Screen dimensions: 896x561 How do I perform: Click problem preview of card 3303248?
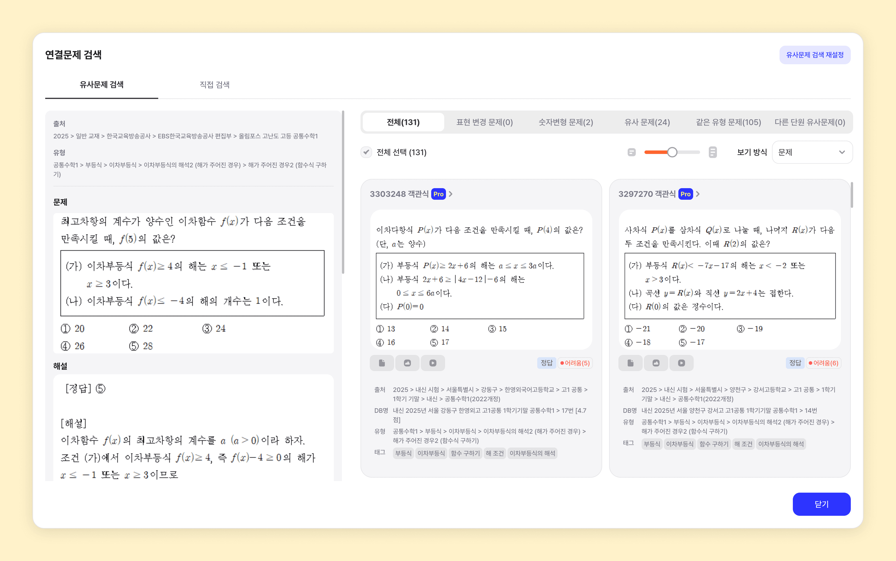(481, 280)
